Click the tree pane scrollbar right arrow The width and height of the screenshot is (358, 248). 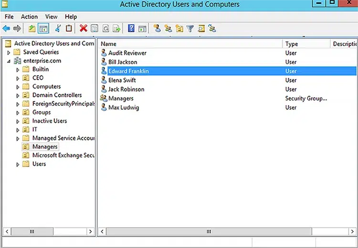click(x=91, y=231)
